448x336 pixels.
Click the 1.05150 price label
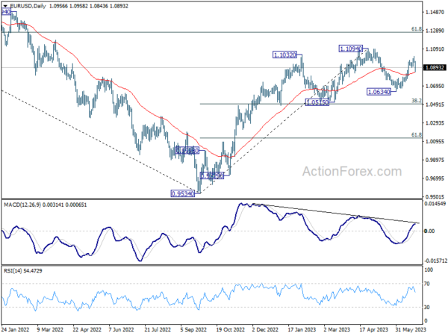point(317,102)
